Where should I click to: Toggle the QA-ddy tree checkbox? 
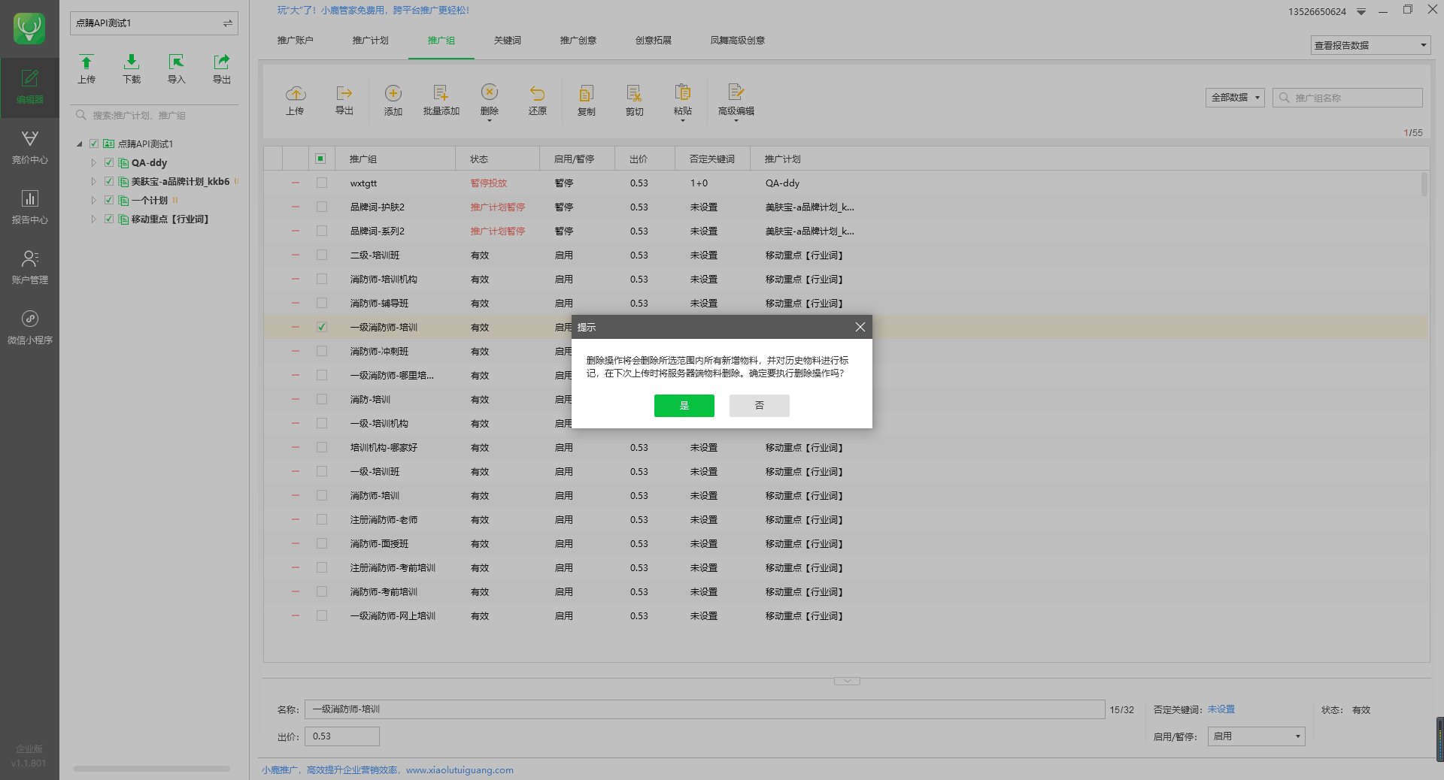[109, 162]
